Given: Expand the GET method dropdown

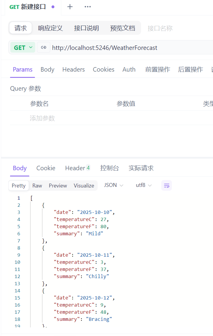Looking at the screenshot, I should (23, 48).
